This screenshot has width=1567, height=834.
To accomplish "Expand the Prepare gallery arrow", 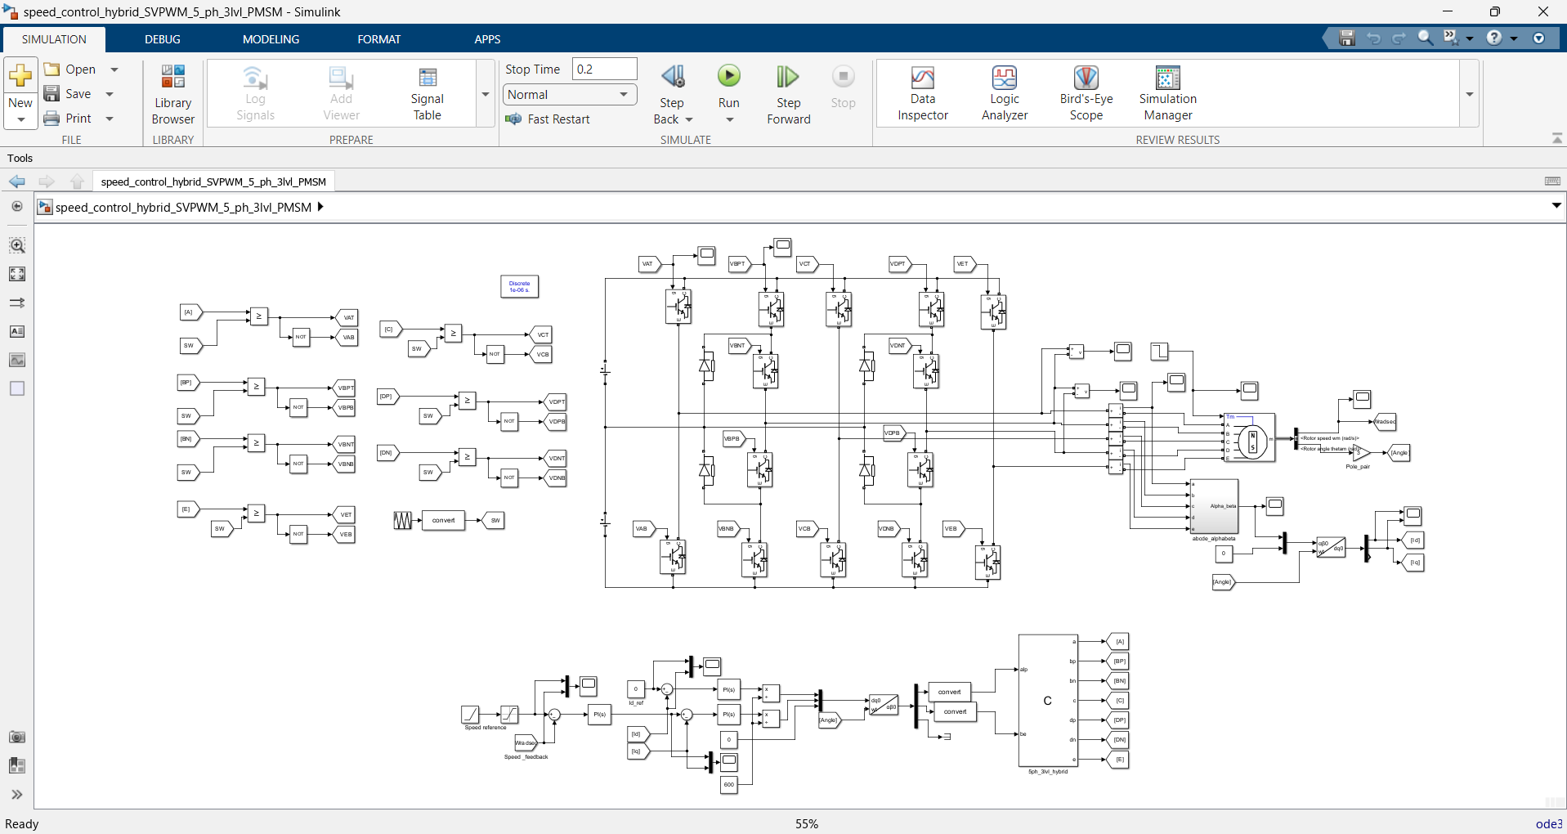I will (x=486, y=94).
